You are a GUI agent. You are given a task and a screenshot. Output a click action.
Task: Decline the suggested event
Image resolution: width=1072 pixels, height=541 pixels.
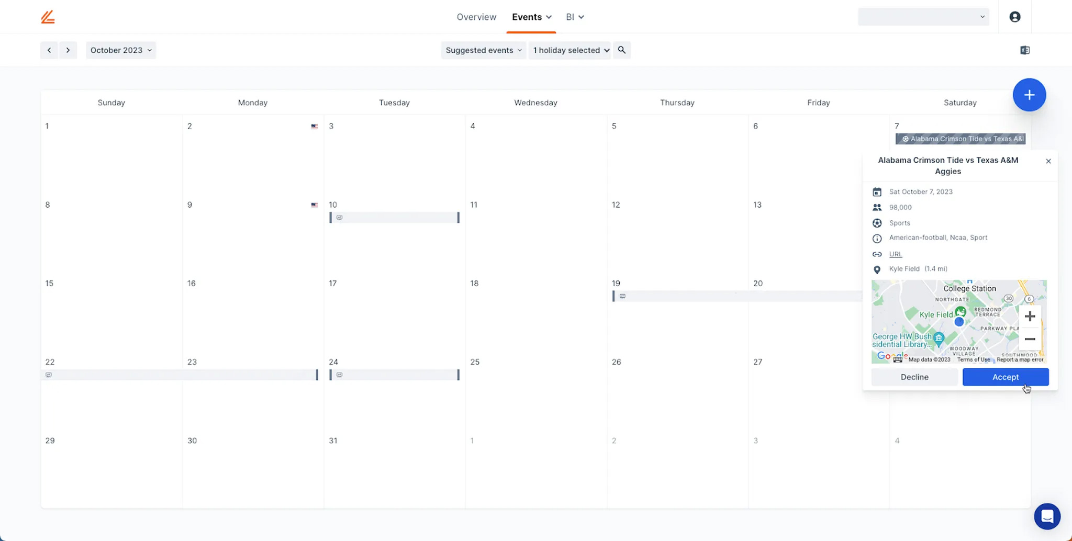pos(914,377)
